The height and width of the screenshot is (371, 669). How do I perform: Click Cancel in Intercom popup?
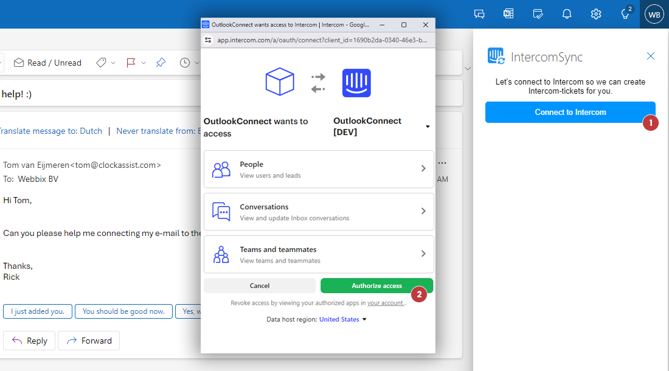pos(260,286)
